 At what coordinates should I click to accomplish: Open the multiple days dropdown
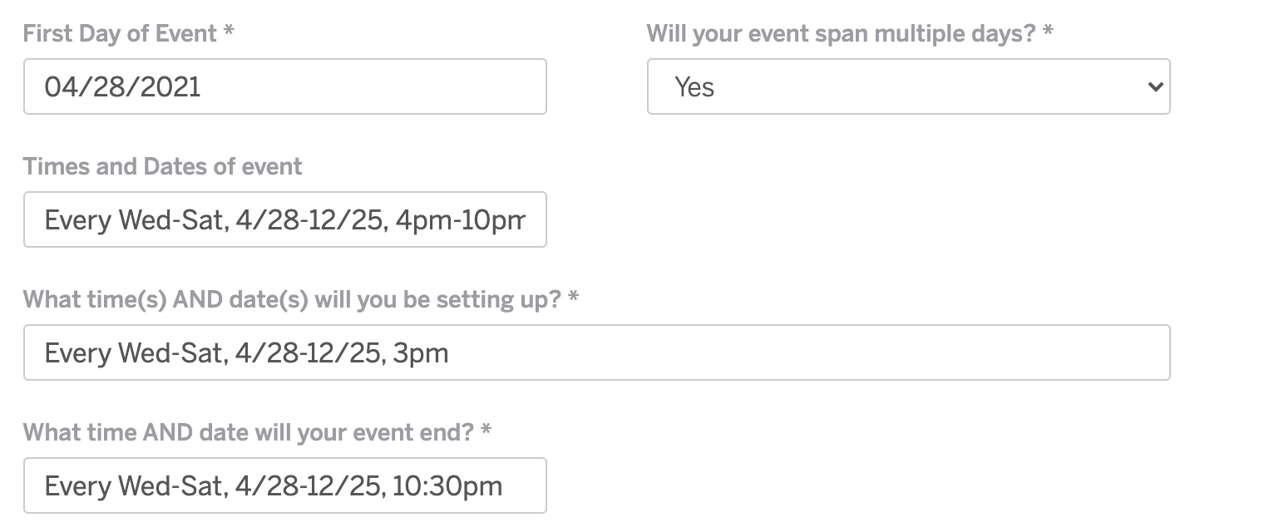click(x=908, y=86)
